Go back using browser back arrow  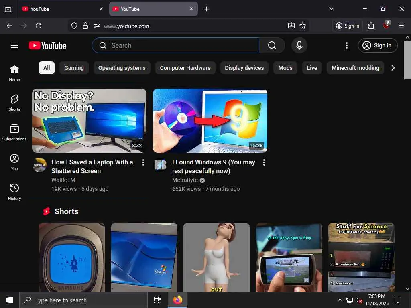[x=10, y=26]
